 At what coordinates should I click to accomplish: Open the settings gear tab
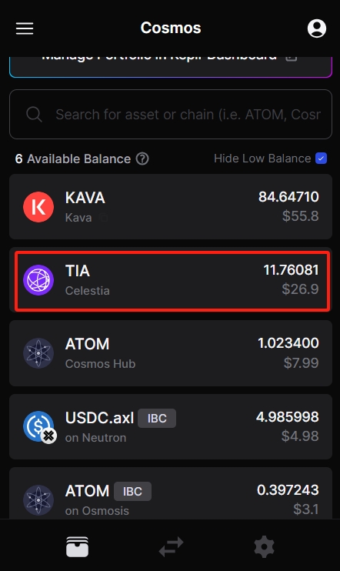(264, 546)
